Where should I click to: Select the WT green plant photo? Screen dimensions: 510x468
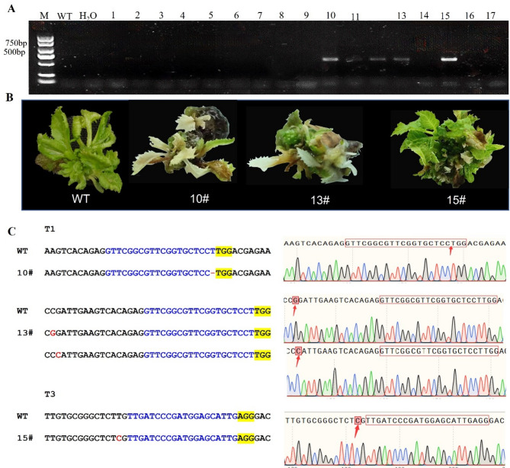(x=79, y=149)
